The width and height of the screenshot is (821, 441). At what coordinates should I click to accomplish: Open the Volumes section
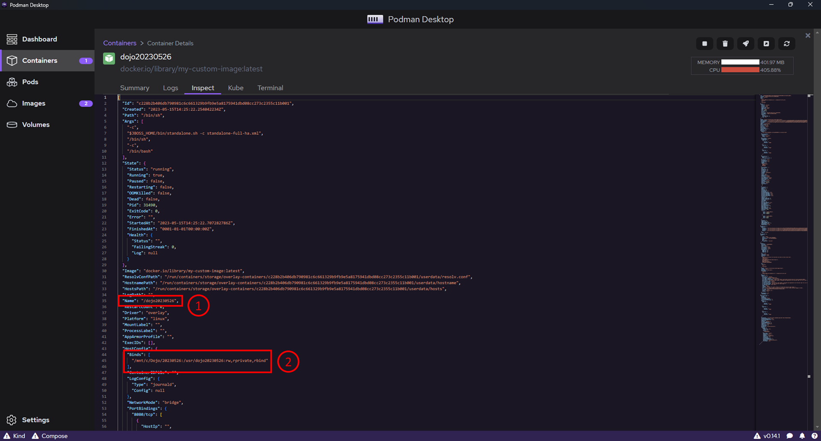(47, 124)
